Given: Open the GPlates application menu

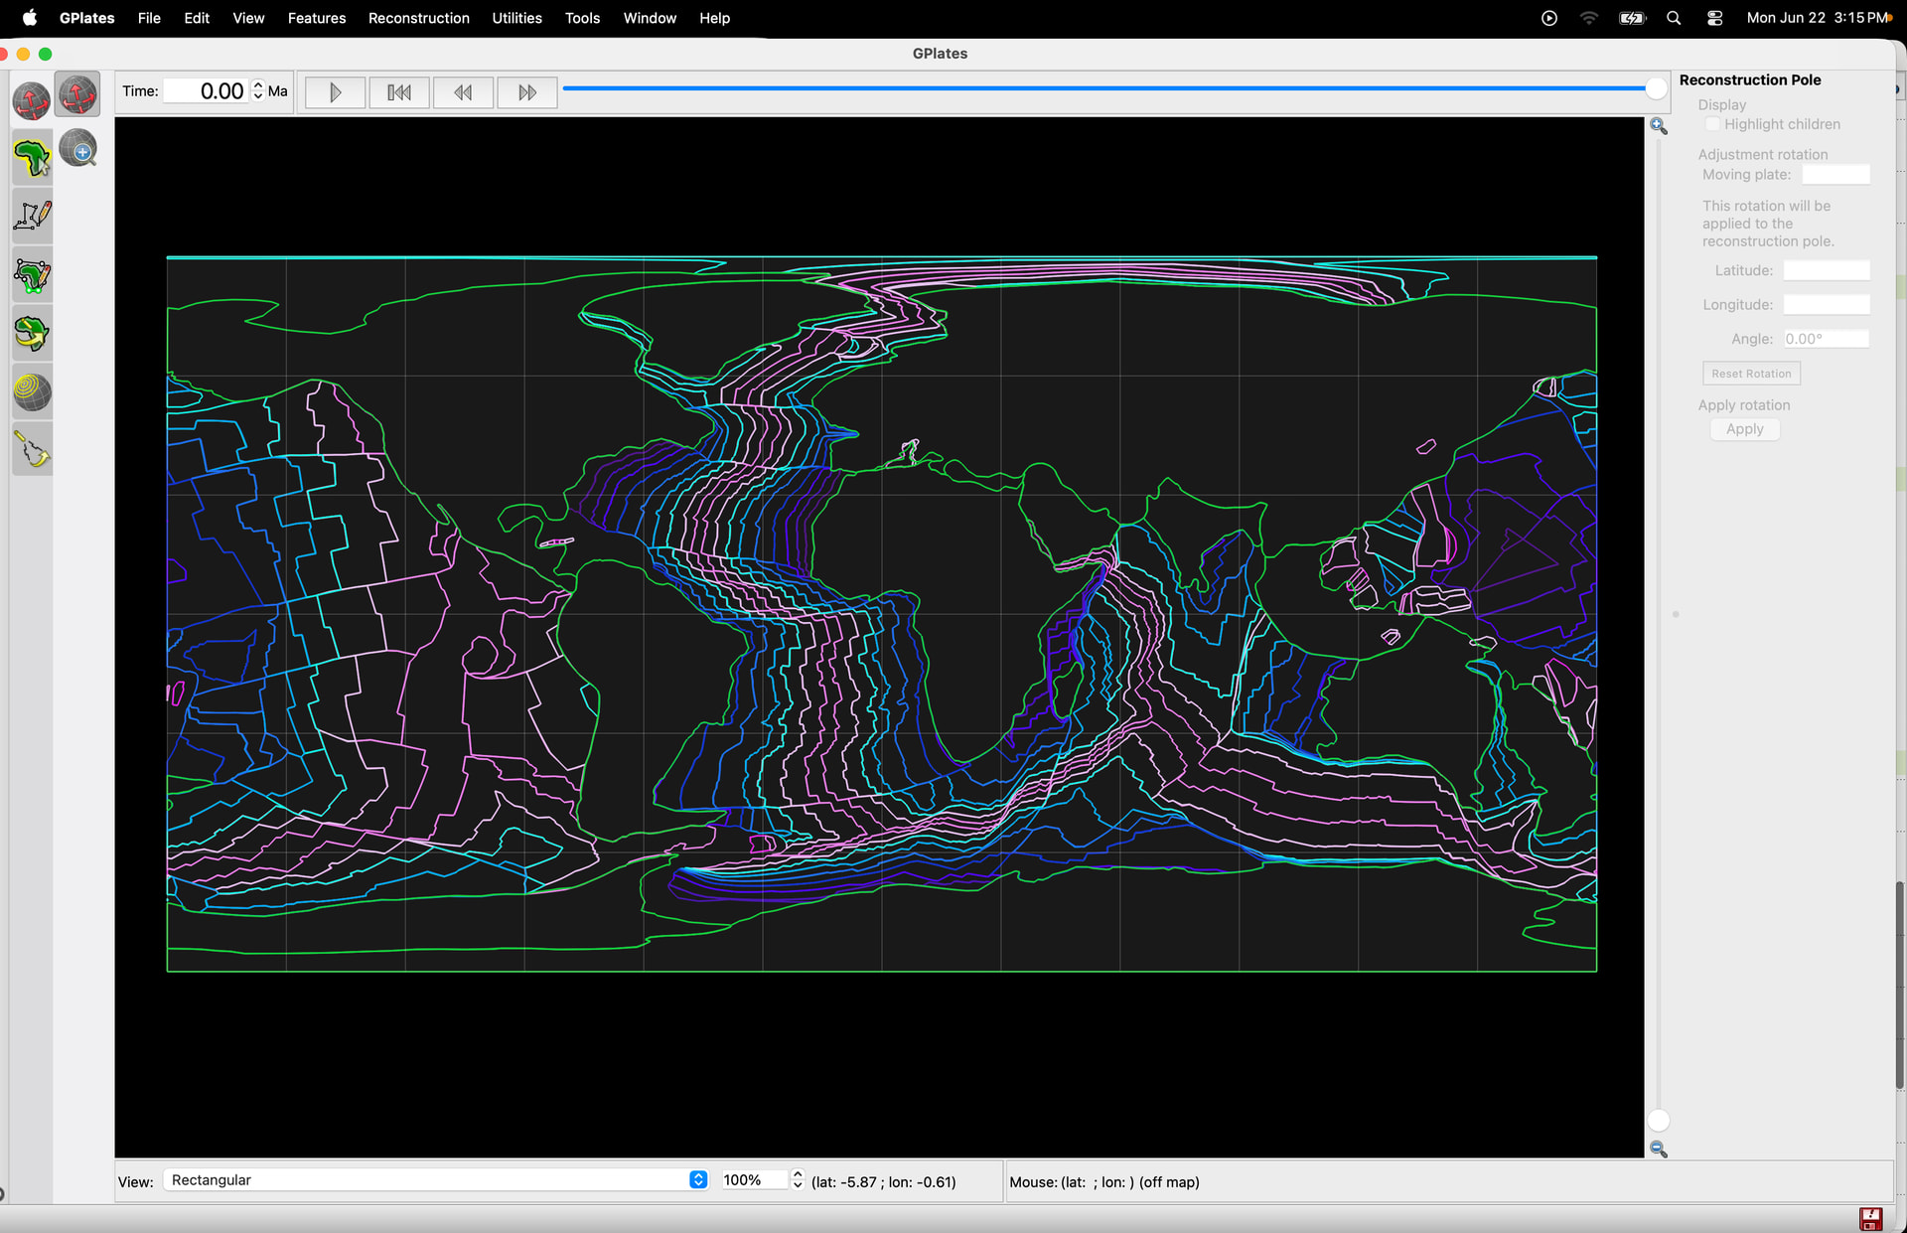Looking at the screenshot, I should (86, 18).
